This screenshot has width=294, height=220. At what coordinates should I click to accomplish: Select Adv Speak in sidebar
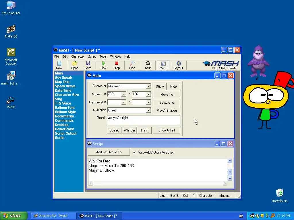tap(63, 77)
